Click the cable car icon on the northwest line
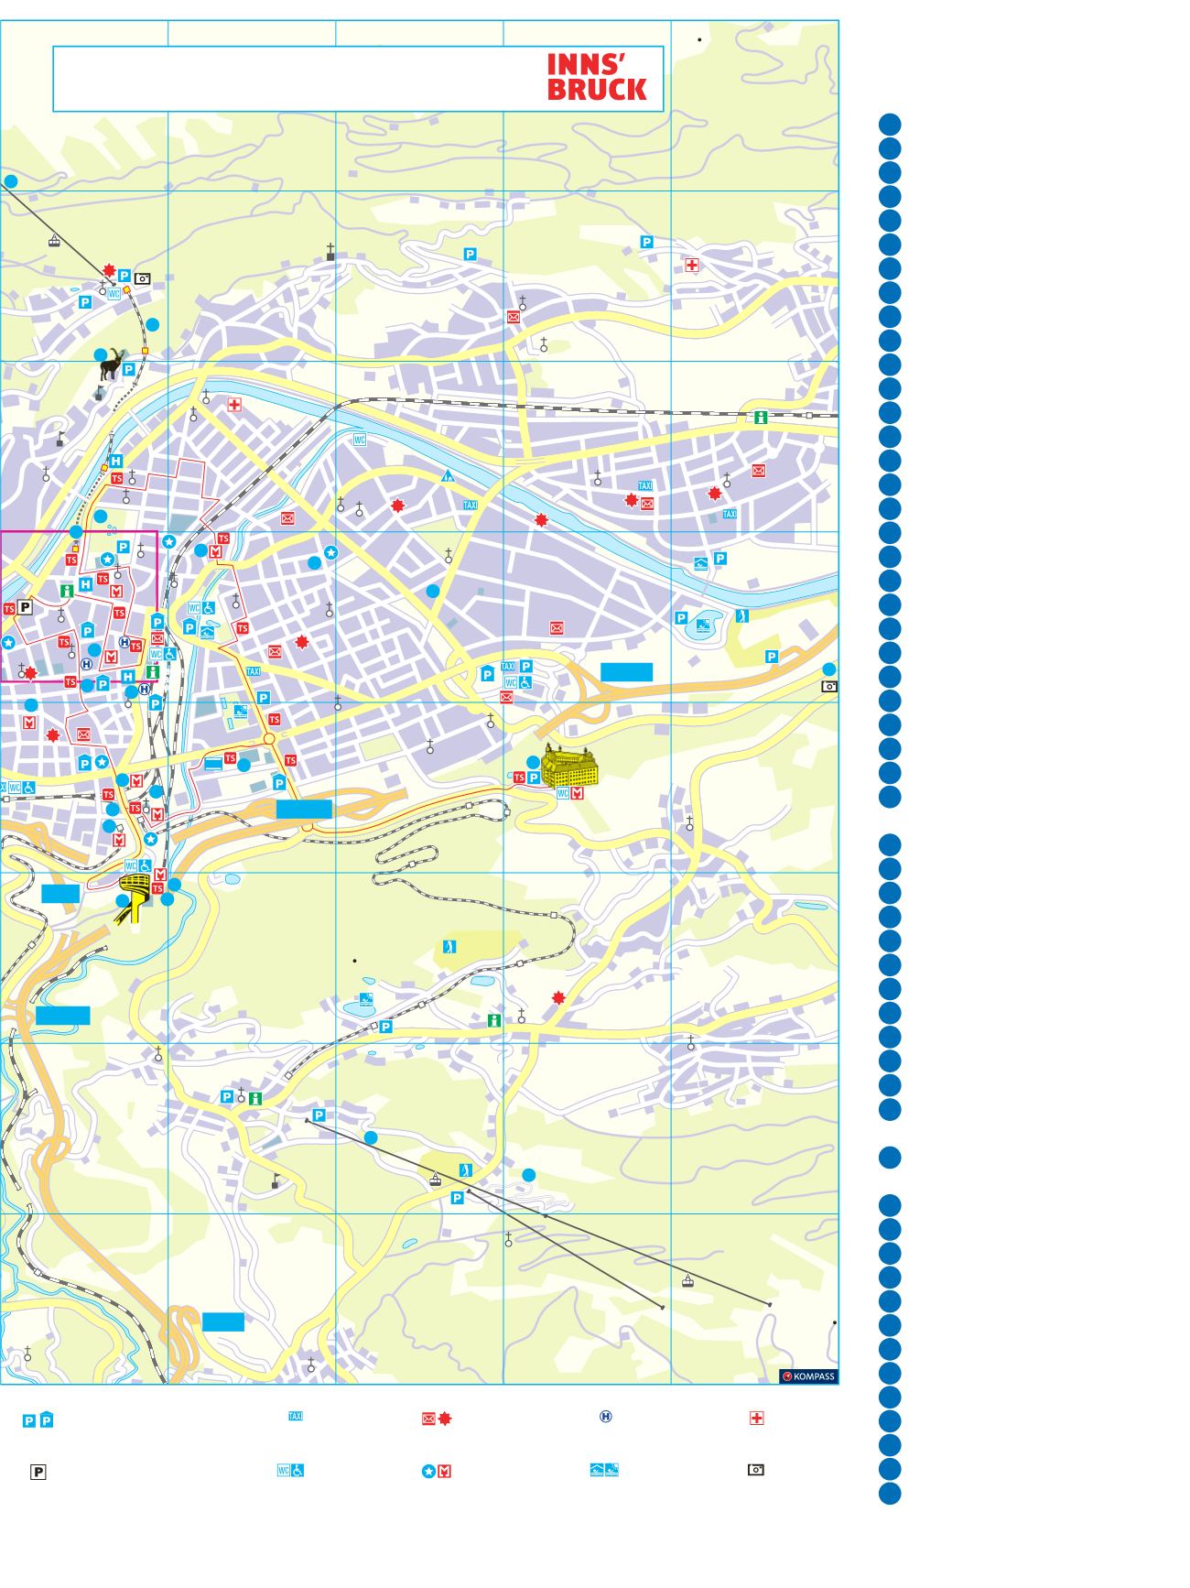The height and width of the screenshot is (1588, 1190). [x=54, y=241]
